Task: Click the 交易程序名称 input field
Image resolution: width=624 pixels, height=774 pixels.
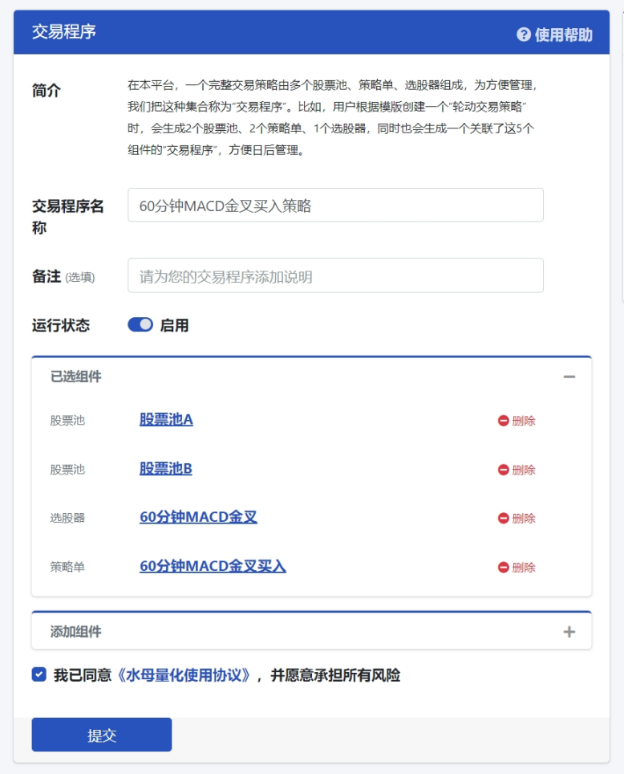Action: pos(335,206)
